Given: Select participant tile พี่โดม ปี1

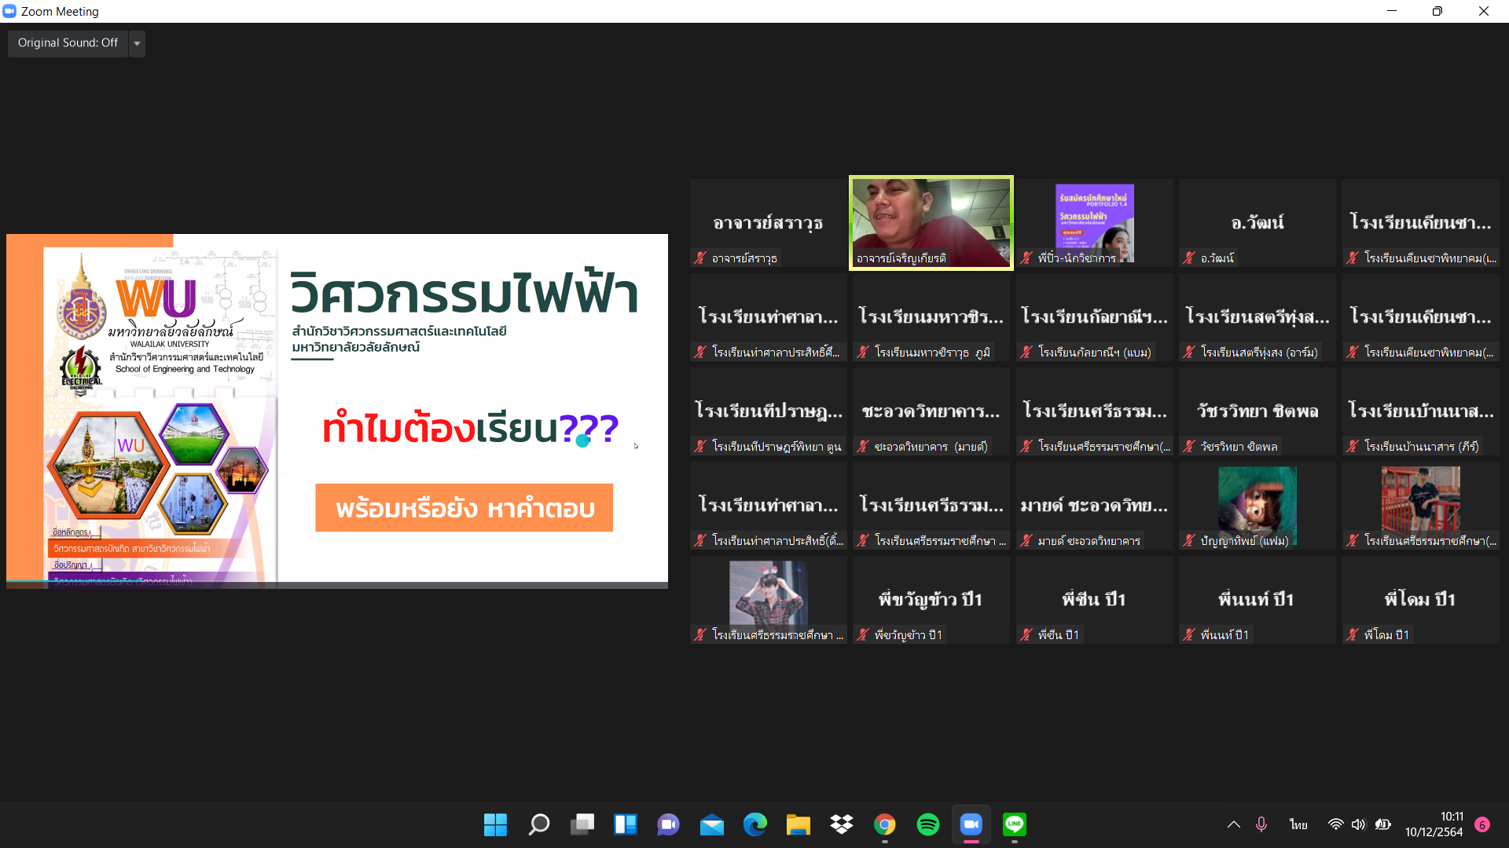Looking at the screenshot, I should (1420, 600).
